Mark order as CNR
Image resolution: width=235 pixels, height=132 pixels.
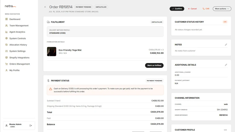click(206, 9)
